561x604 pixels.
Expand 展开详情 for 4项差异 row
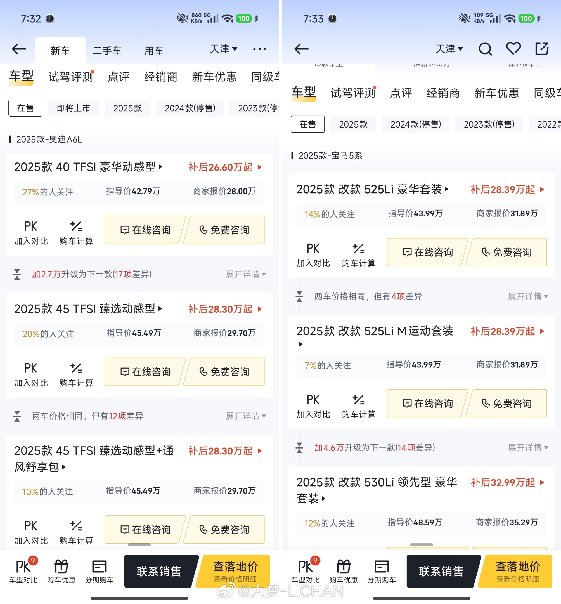pyautogui.click(x=528, y=296)
